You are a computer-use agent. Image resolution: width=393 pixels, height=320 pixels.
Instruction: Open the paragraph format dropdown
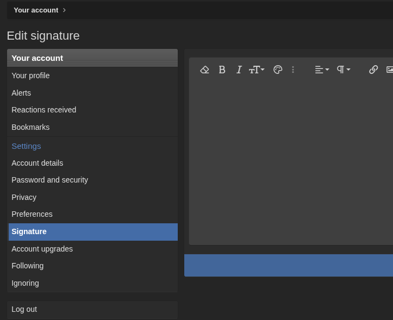point(344,70)
